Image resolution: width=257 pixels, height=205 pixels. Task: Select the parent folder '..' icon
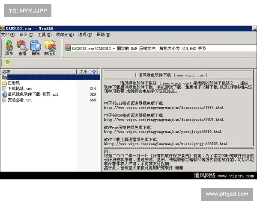coord(4,77)
